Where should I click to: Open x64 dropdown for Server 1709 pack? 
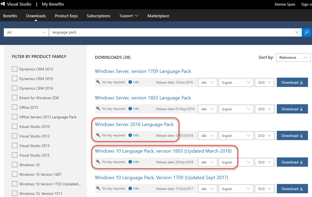click(208, 82)
